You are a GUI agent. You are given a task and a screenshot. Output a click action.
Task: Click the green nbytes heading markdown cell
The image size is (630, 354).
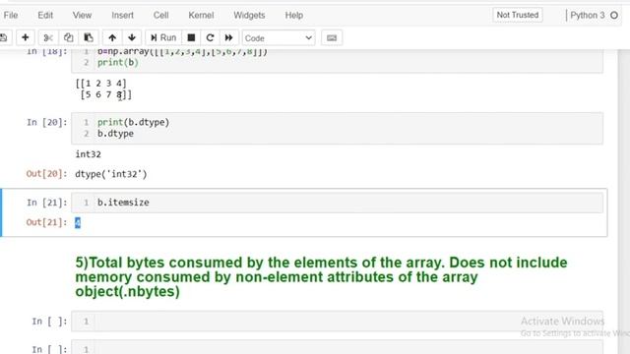coord(321,277)
